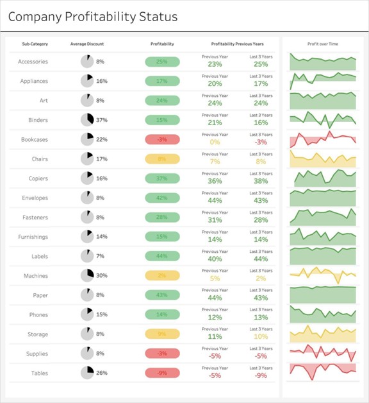Viewport: 369px width, 403px height.
Task: Open the Supplies red profit sparkline
Action: (323, 353)
